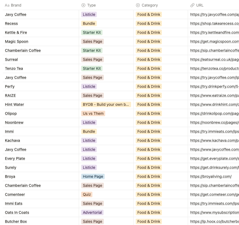Open the noonbrew.co pages link
Image resolution: width=239 pixels, height=225 pixels.
click(x=214, y=122)
